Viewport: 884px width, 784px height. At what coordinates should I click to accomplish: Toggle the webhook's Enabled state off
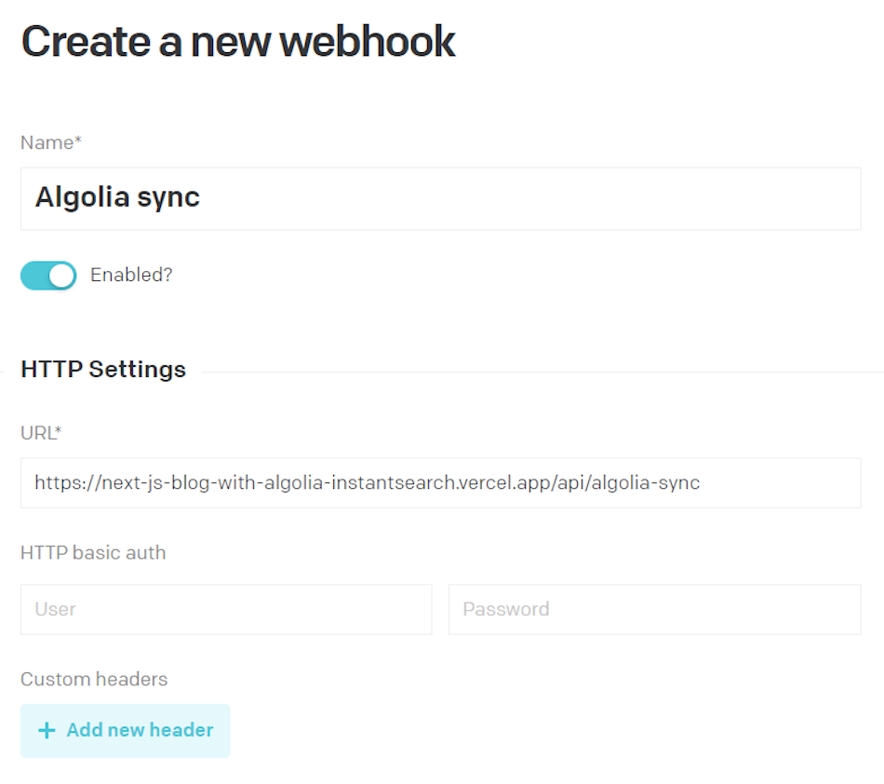(x=48, y=275)
